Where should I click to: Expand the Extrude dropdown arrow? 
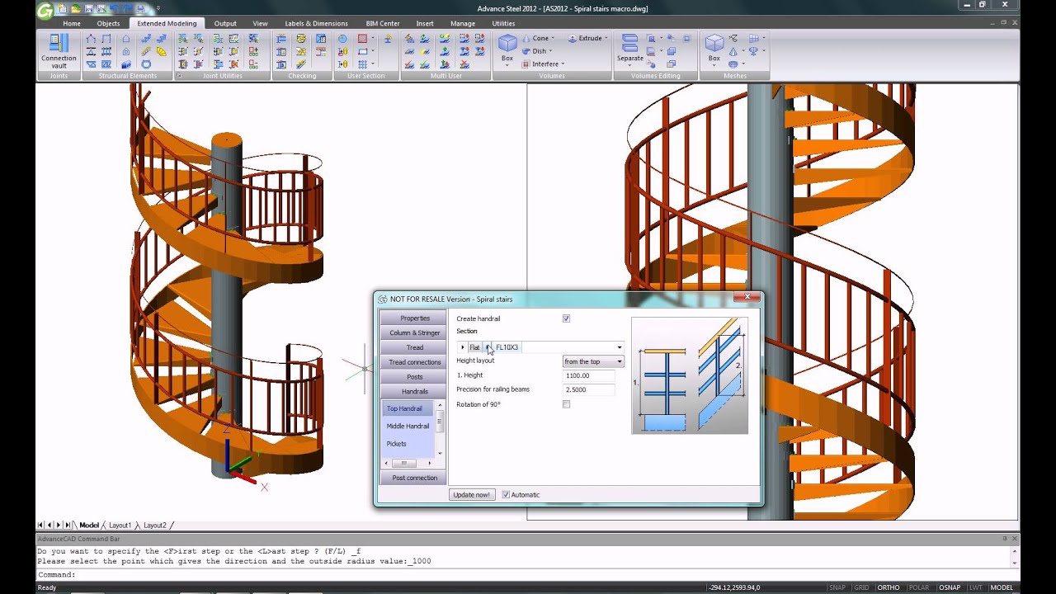pos(606,38)
